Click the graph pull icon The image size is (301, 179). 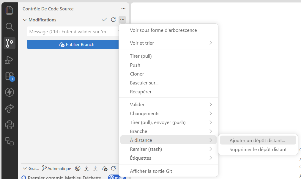[x=95, y=168]
